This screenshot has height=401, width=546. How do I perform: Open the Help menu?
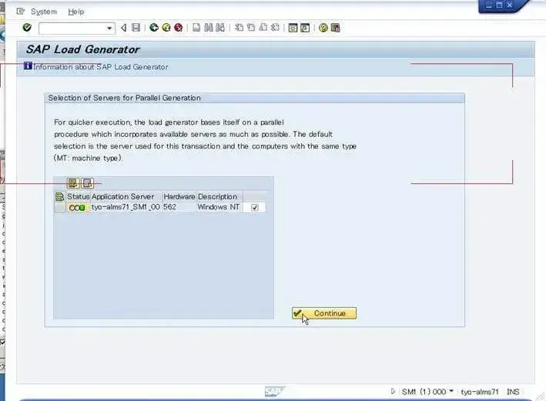76,12
